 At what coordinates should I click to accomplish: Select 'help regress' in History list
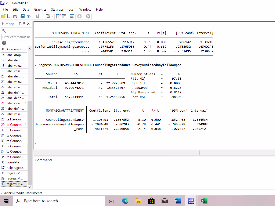coord(13,168)
